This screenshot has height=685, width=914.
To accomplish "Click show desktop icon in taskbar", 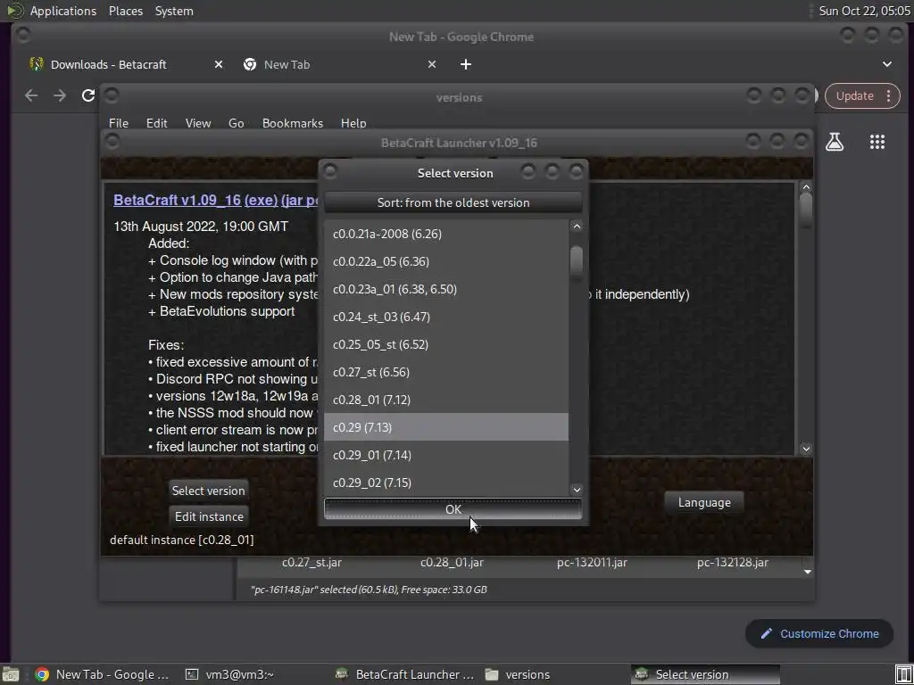I will coord(11,674).
